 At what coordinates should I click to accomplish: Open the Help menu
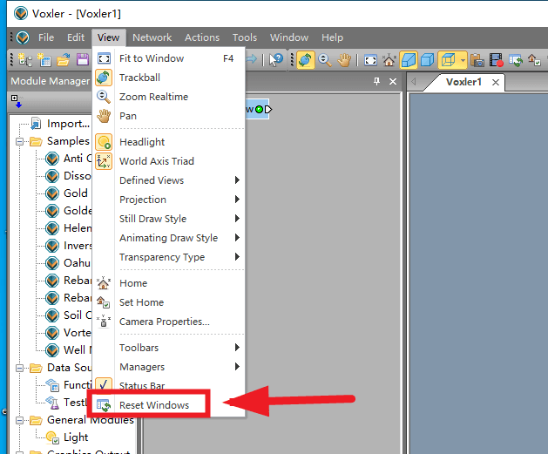click(332, 37)
